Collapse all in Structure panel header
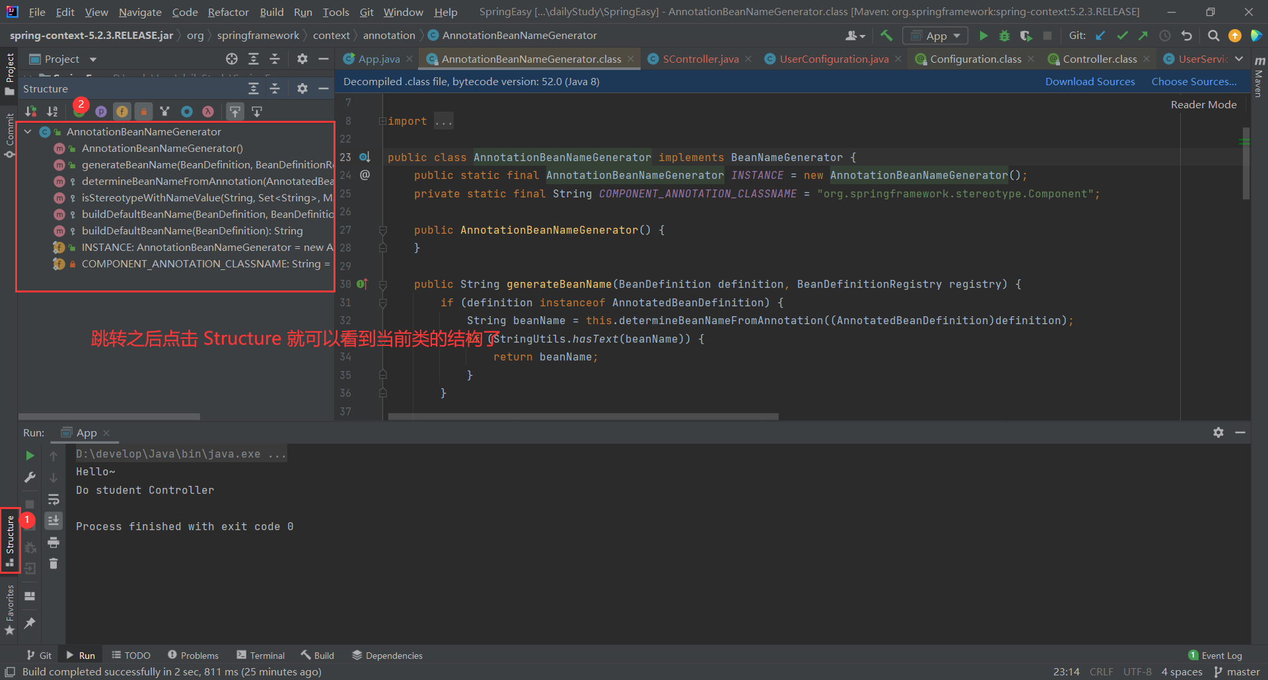The image size is (1268, 680). coord(275,88)
